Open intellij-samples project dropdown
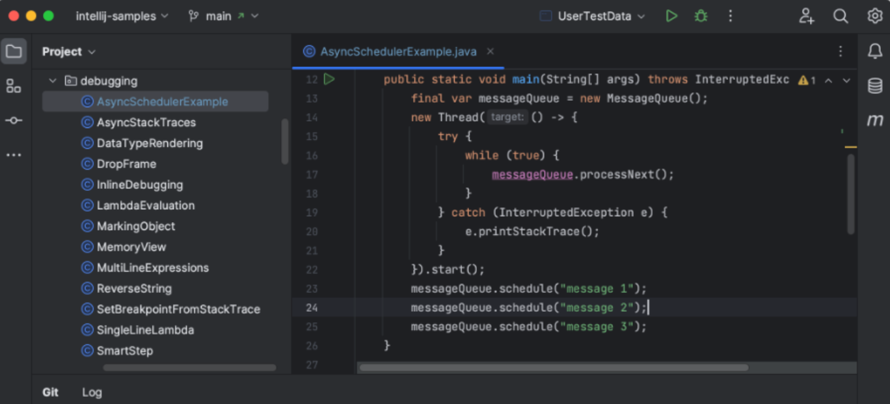890x404 pixels. [x=122, y=16]
